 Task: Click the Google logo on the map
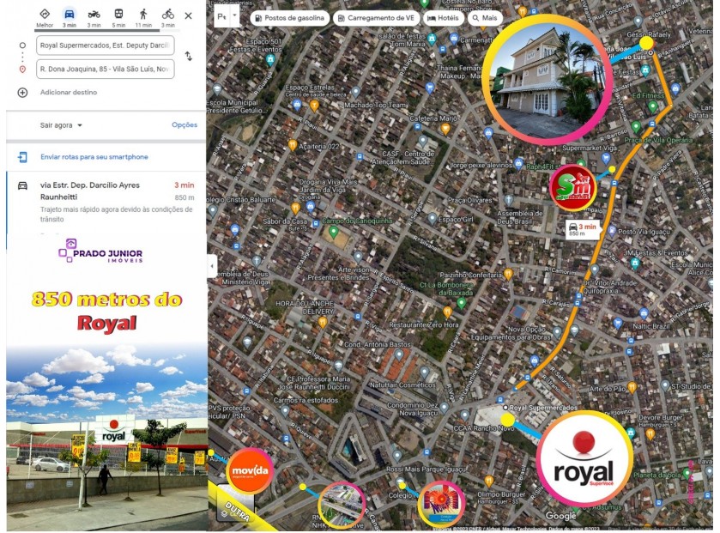[560, 516]
